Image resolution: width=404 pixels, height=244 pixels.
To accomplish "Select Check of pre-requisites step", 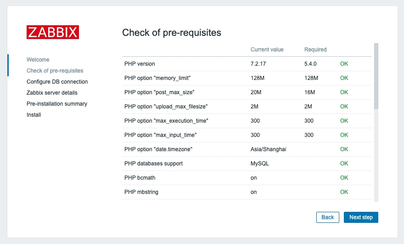I will pyautogui.click(x=55, y=71).
